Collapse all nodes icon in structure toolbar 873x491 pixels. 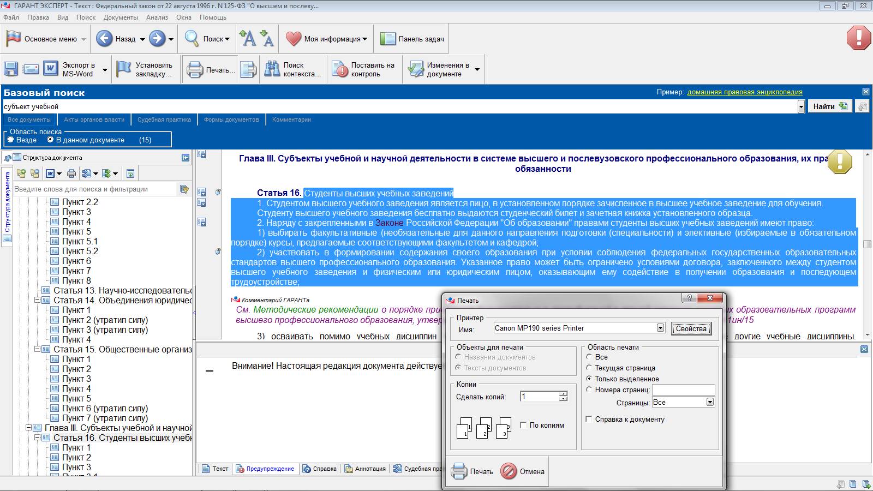[x=35, y=173]
